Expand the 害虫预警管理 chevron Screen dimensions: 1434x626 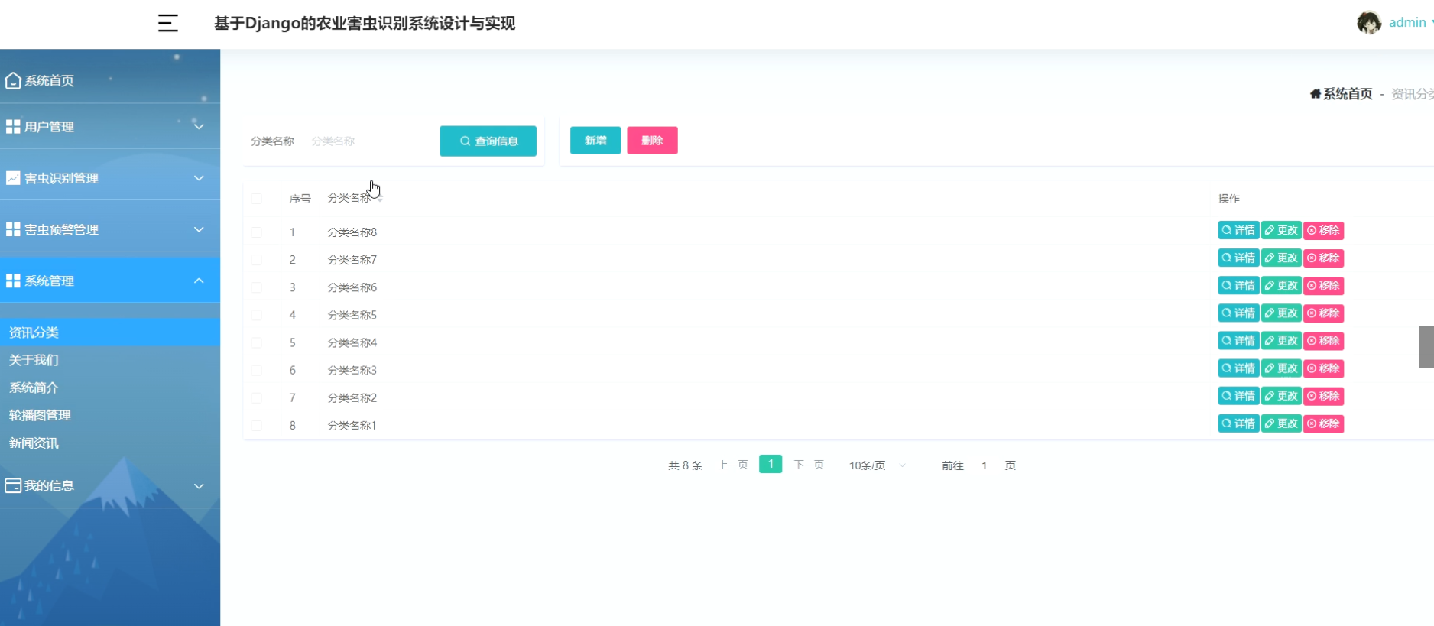click(x=199, y=229)
